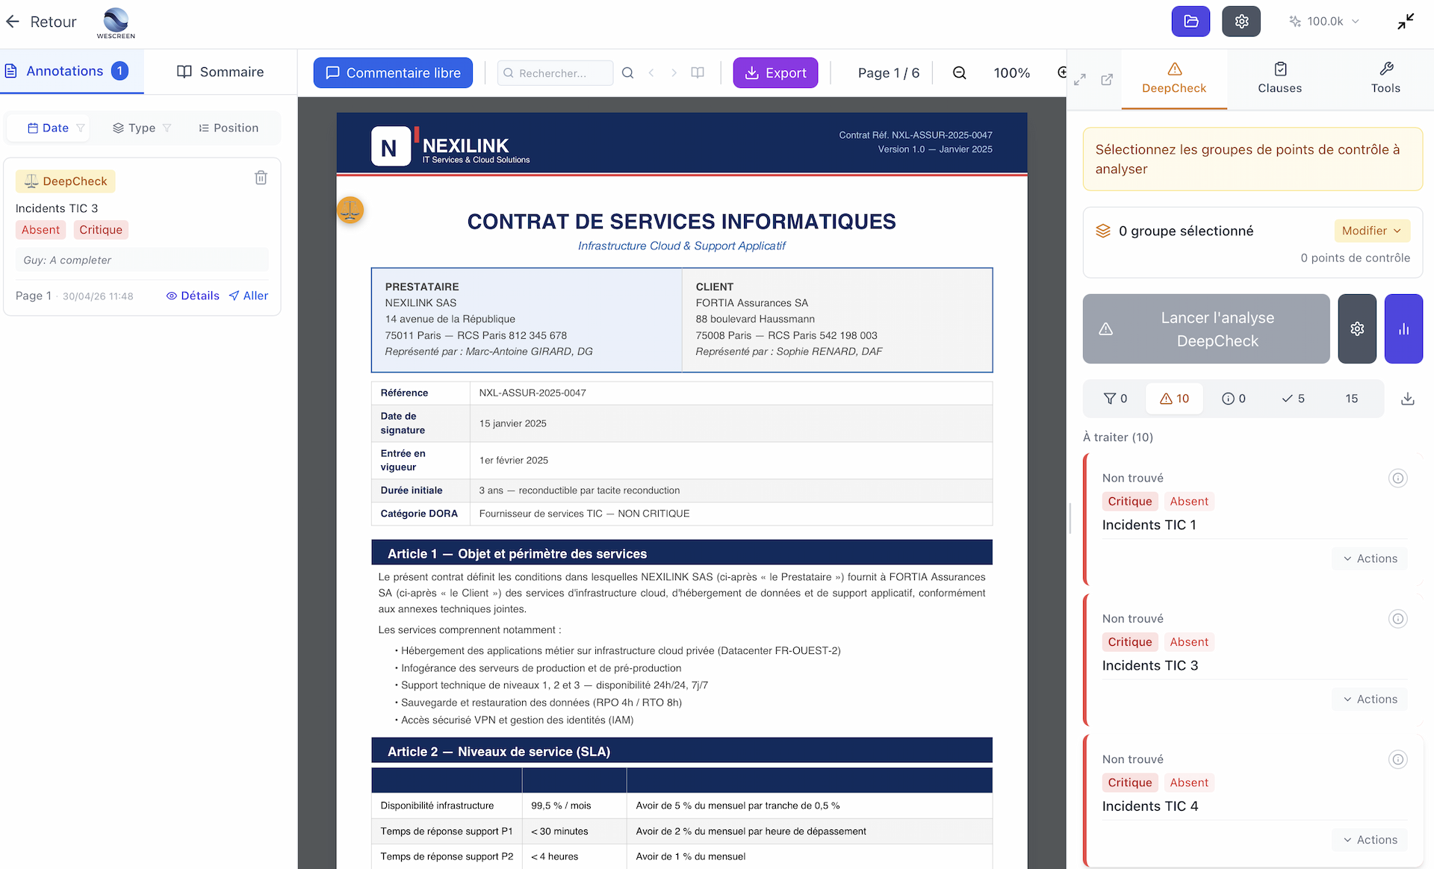1434x869 pixels.
Task: Click the DeepCheck badge on annotation card
Action: pos(66,181)
